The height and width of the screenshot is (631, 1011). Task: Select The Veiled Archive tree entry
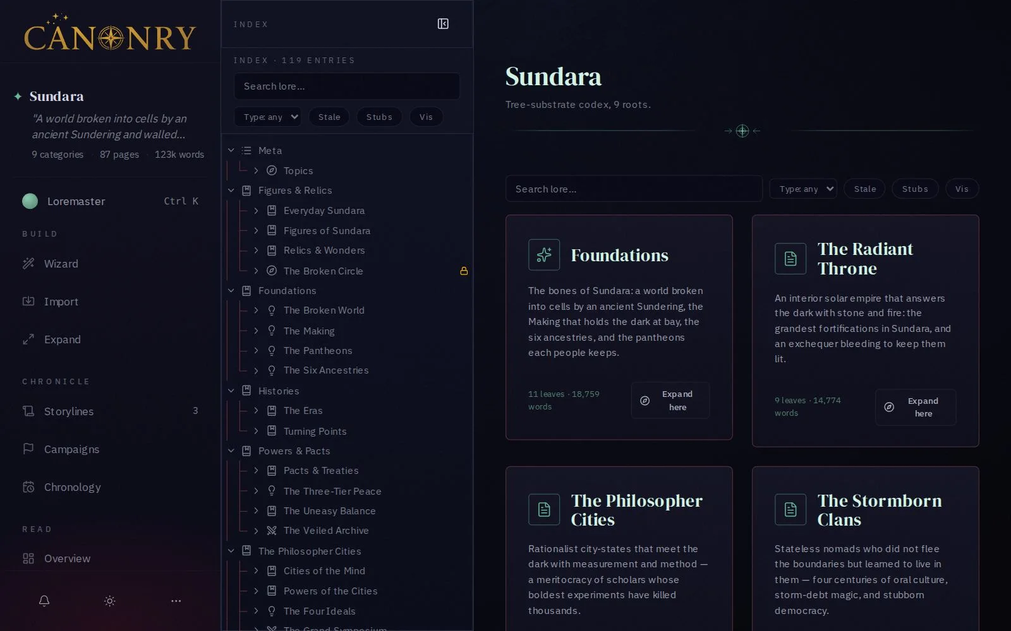(326, 531)
